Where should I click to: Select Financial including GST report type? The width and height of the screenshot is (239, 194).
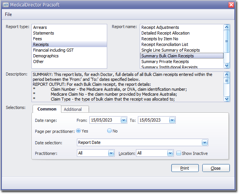coord(53,50)
